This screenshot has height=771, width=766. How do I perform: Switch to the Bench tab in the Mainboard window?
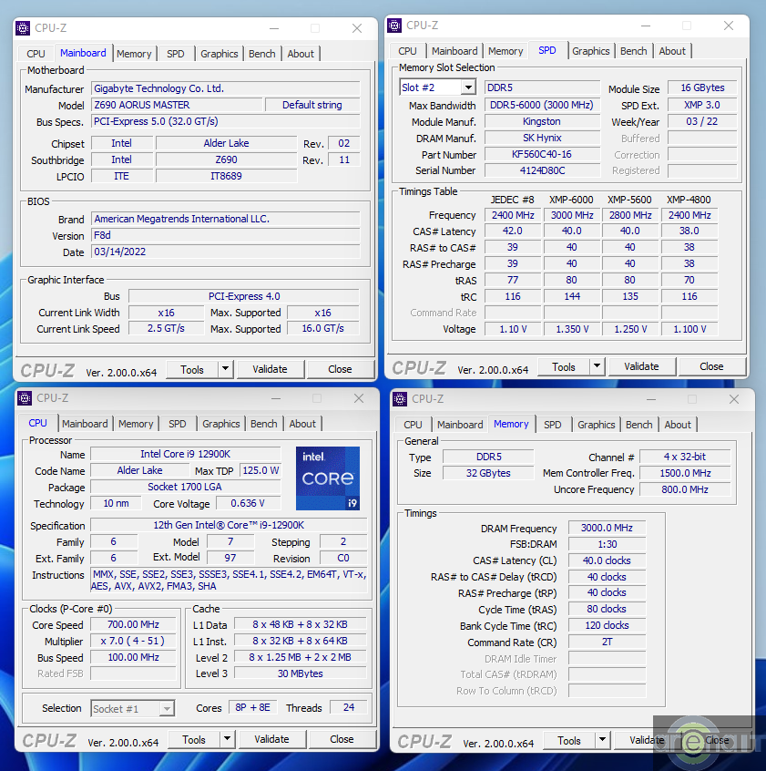coord(262,54)
